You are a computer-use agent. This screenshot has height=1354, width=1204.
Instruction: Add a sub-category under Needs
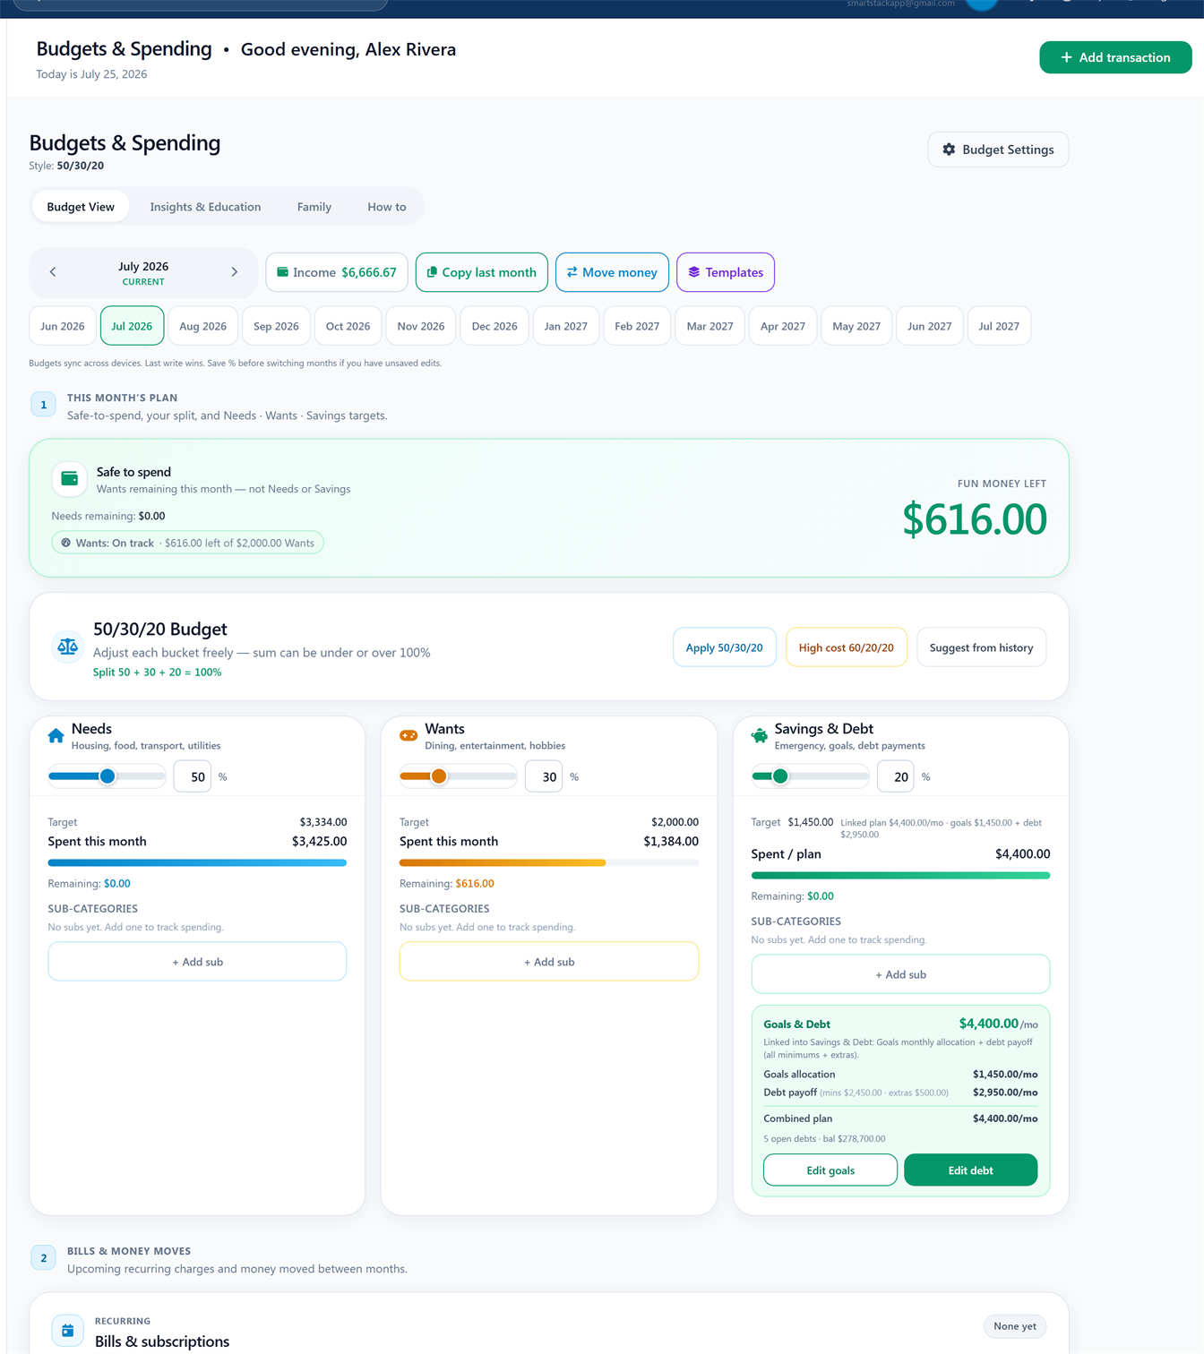tap(197, 962)
